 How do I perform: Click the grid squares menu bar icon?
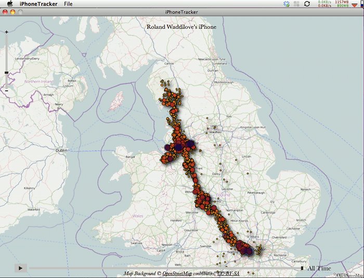296,4
